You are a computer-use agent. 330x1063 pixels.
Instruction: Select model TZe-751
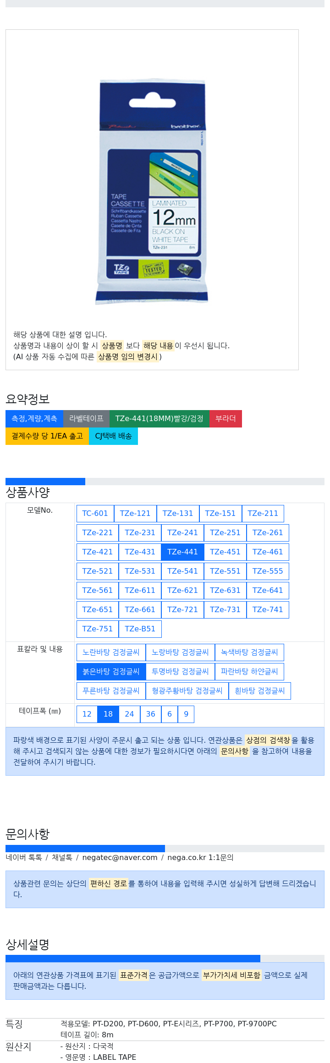(97, 629)
